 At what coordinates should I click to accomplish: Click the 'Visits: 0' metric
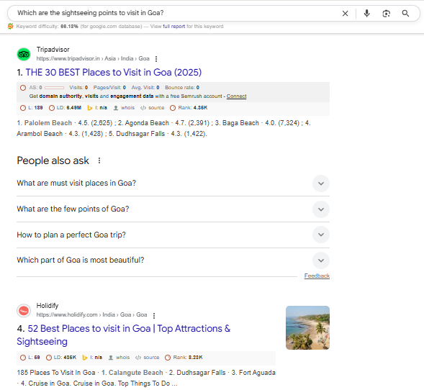point(78,88)
